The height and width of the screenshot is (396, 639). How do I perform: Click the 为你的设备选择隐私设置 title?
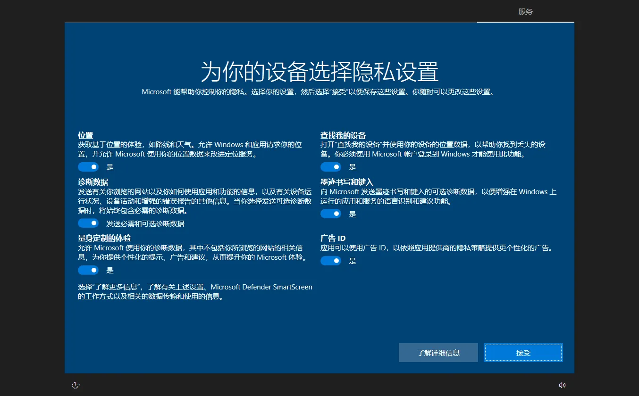(x=319, y=72)
